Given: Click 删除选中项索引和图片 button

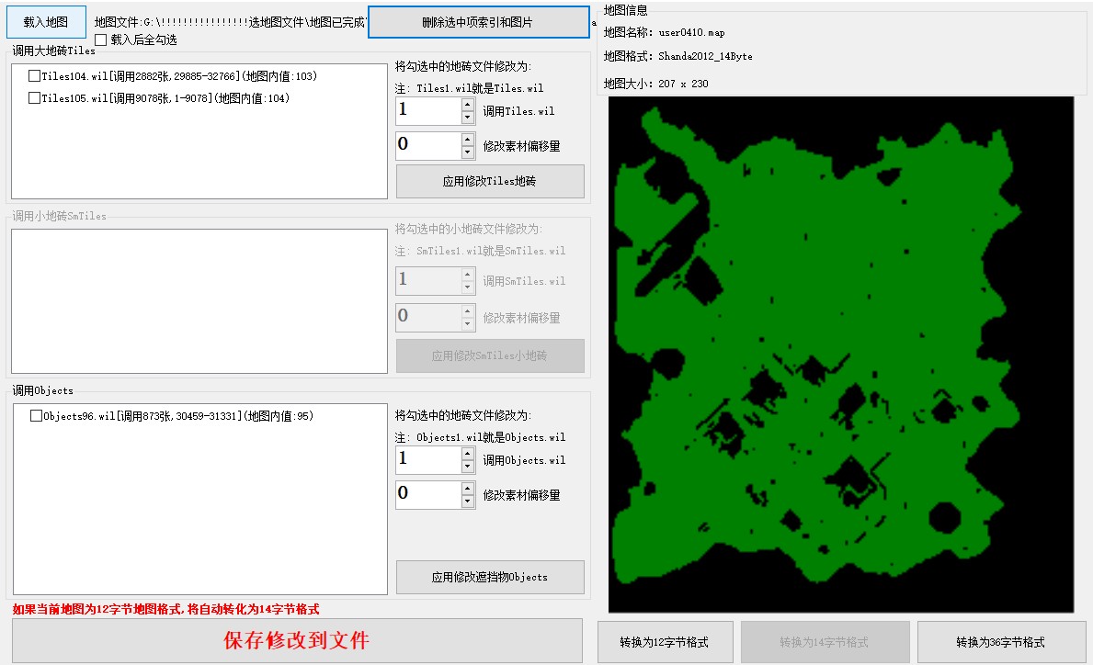Looking at the screenshot, I should point(478,22).
